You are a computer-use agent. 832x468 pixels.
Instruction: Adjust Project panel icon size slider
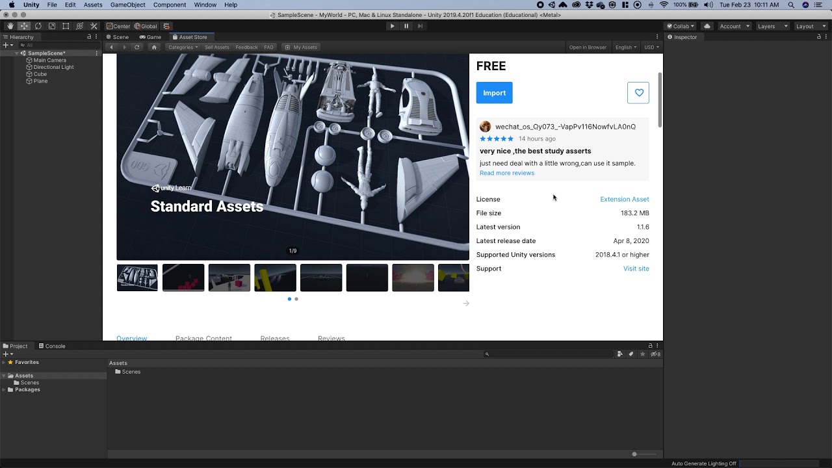[x=634, y=454]
